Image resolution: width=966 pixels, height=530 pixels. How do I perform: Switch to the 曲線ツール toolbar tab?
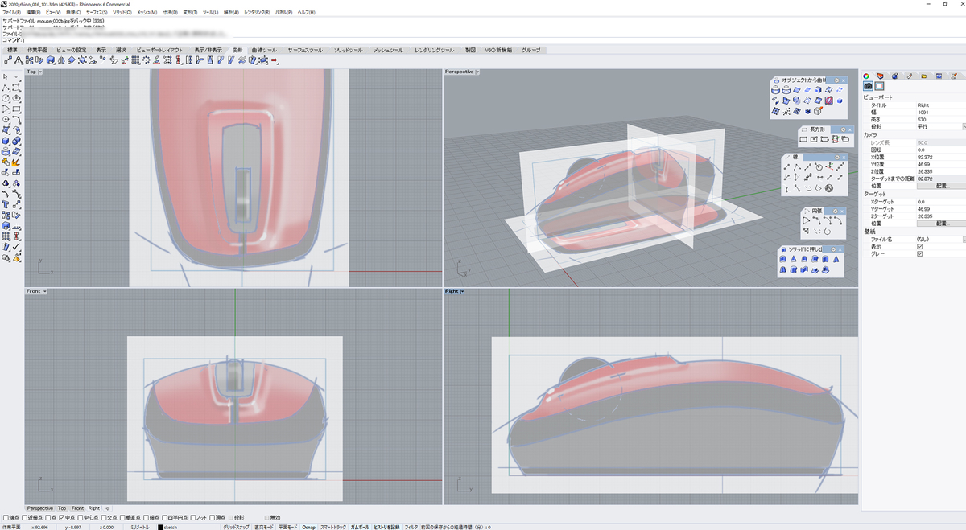264,50
